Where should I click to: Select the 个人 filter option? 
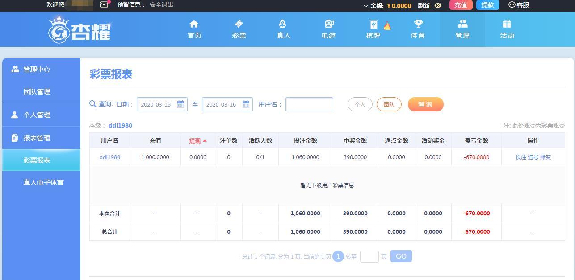click(x=360, y=104)
